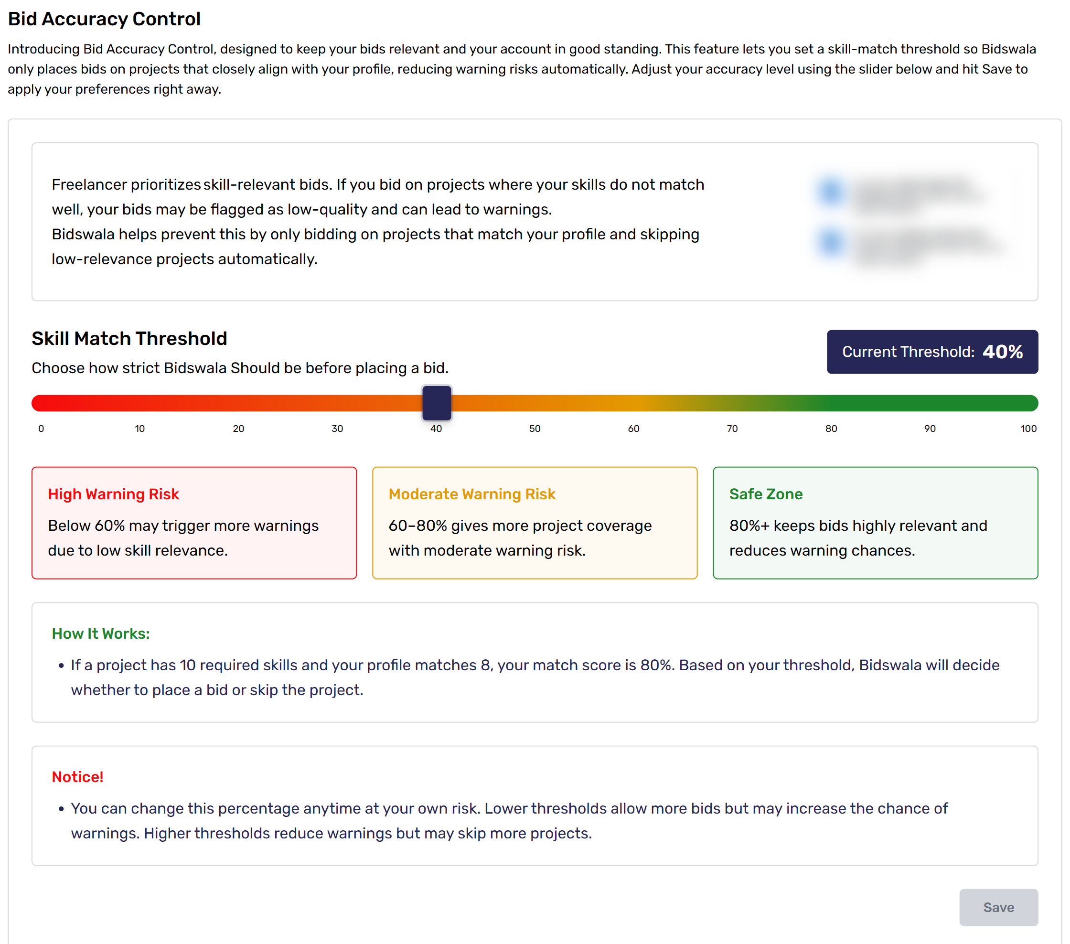Click the How It Works heading
Viewport: 1070px width, 944px height.
[x=100, y=633]
